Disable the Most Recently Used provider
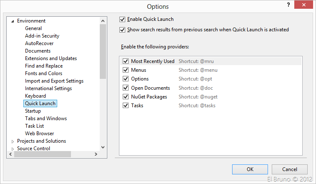 126,61
